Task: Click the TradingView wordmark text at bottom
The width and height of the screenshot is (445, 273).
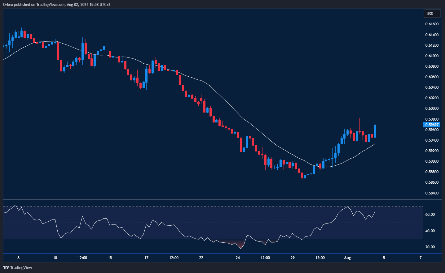Action: 21,267
